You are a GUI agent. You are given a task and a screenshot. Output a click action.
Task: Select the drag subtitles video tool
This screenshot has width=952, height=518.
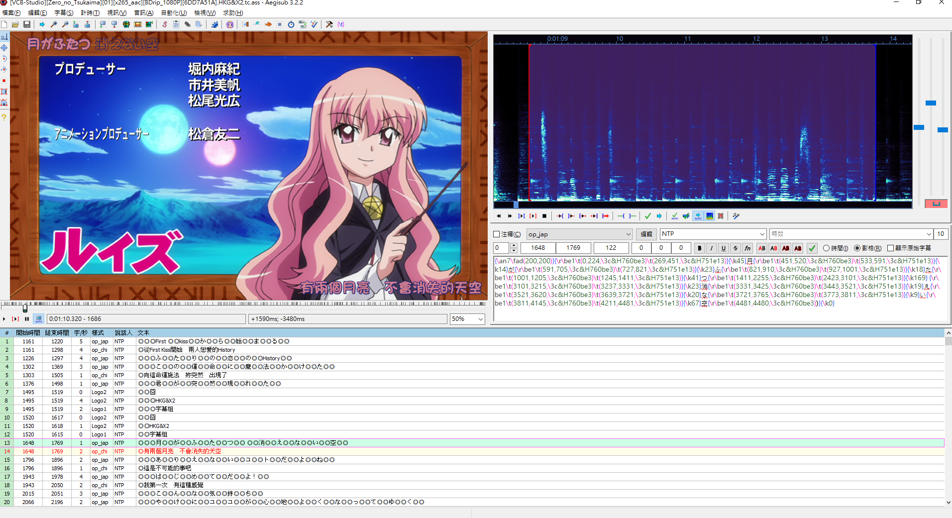[x=4, y=48]
